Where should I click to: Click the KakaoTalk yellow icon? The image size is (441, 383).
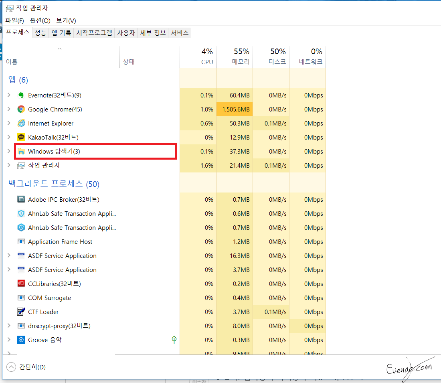click(21, 137)
